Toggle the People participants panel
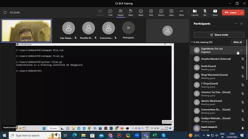Viewport: 248px width, 139px height. pyautogui.click(x=121, y=13)
